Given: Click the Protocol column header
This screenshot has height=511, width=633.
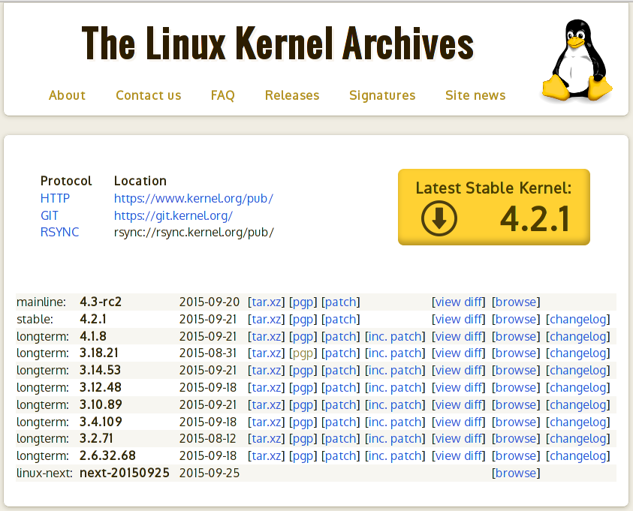Looking at the screenshot, I should tap(66, 181).
